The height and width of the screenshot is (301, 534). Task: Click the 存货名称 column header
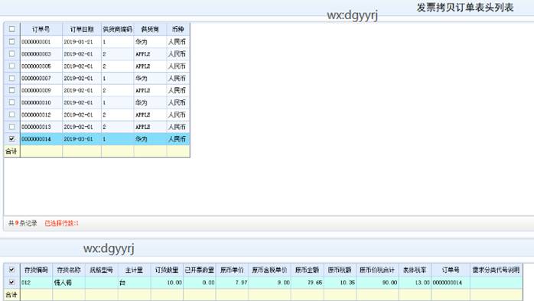pos(69,270)
